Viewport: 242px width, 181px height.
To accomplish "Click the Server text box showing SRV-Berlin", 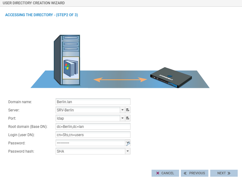I will (x=87, y=110).
